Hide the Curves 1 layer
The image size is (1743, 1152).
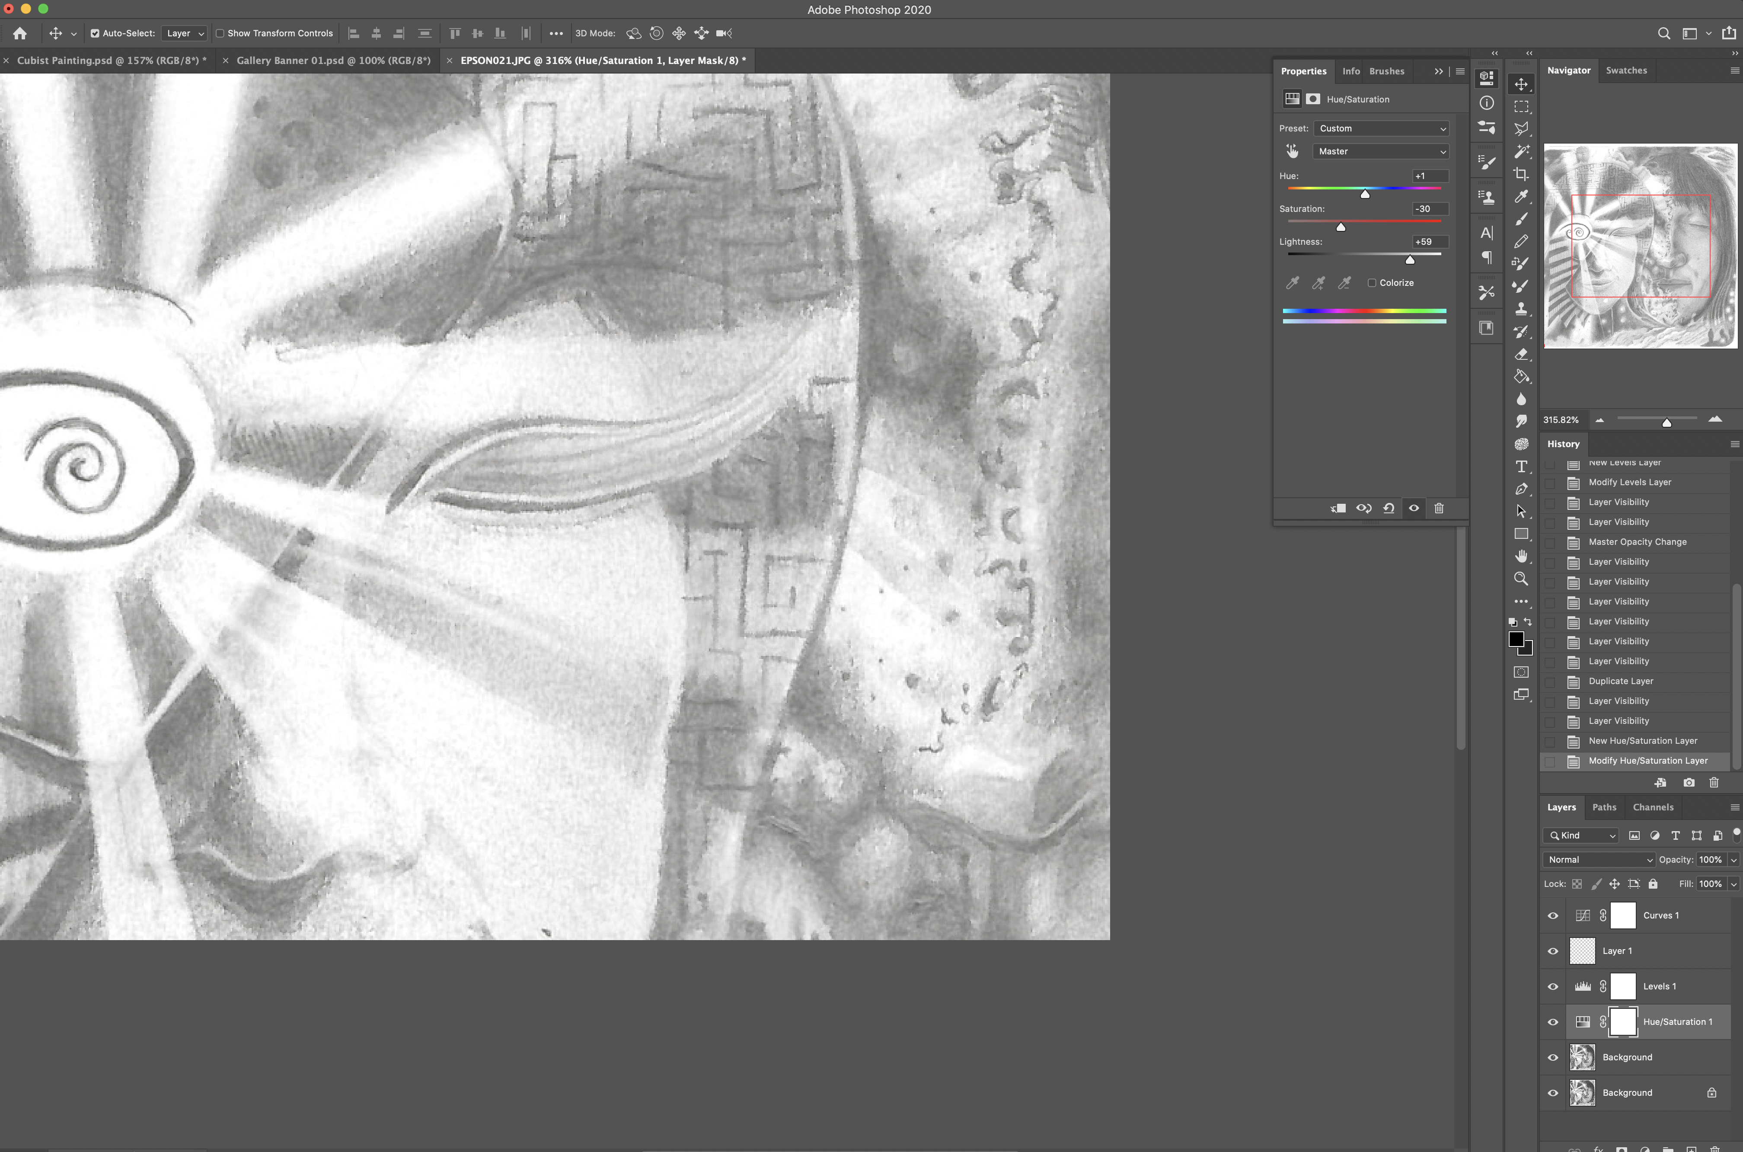tap(1553, 915)
